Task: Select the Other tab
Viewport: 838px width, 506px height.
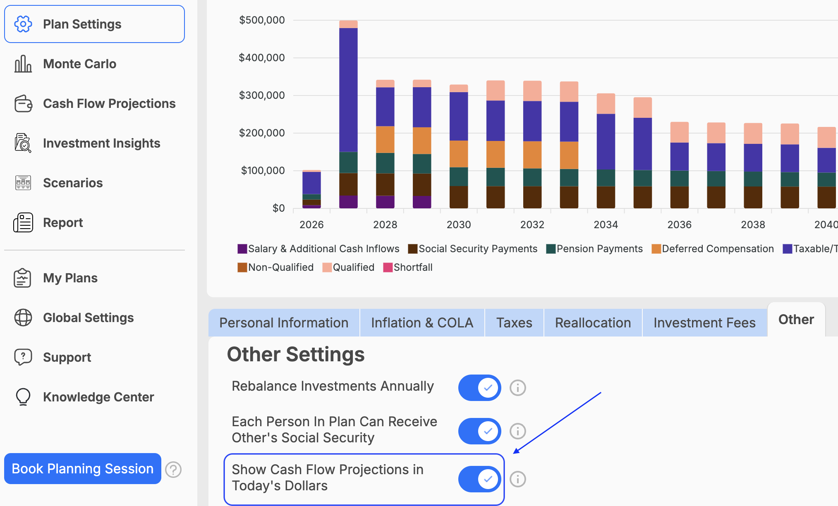Action: coord(796,320)
